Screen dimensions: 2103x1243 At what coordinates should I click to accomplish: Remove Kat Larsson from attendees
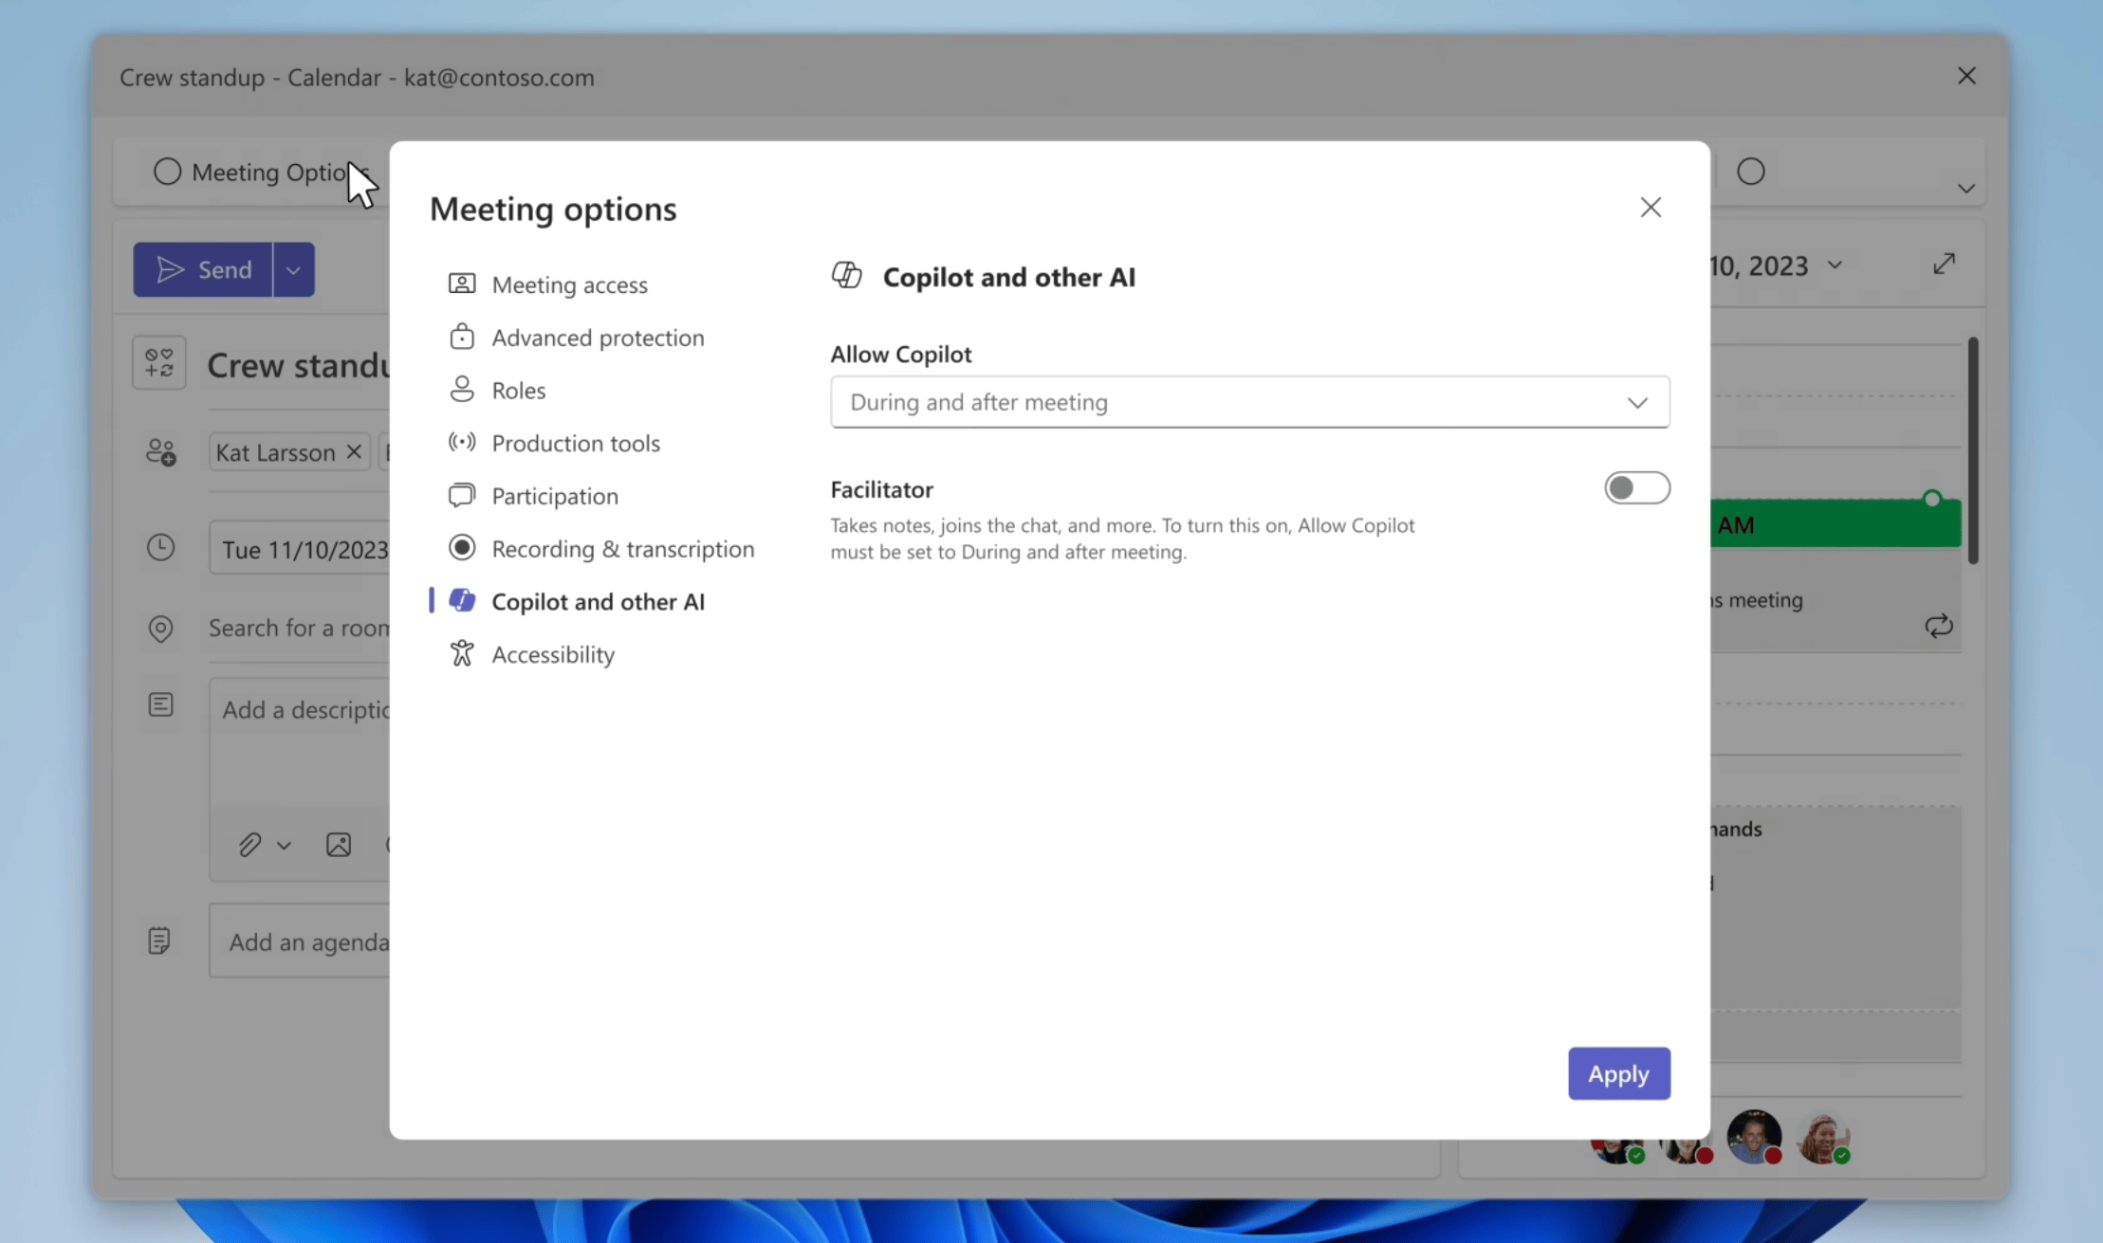click(x=354, y=452)
